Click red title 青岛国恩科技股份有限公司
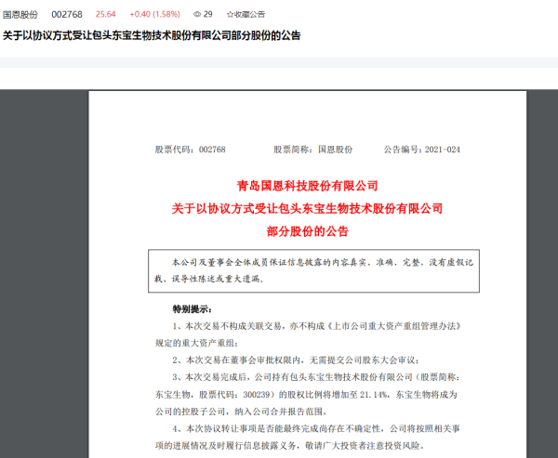 pyautogui.click(x=308, y=186)
